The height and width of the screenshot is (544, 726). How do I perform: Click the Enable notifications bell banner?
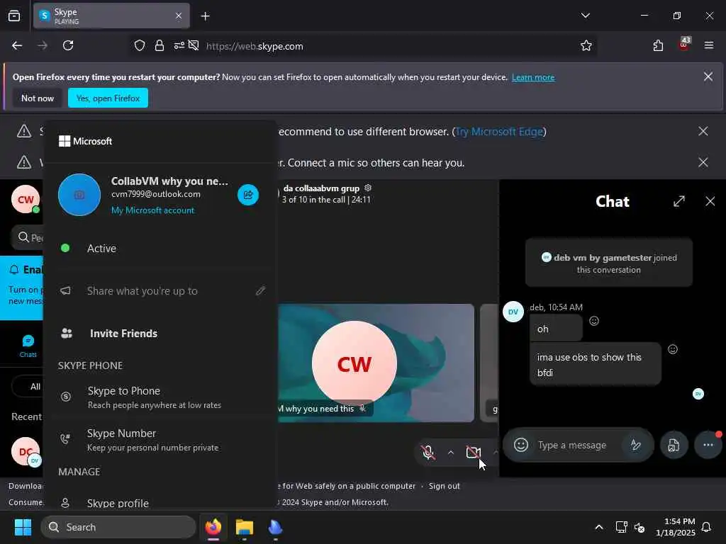coord(22,288)
